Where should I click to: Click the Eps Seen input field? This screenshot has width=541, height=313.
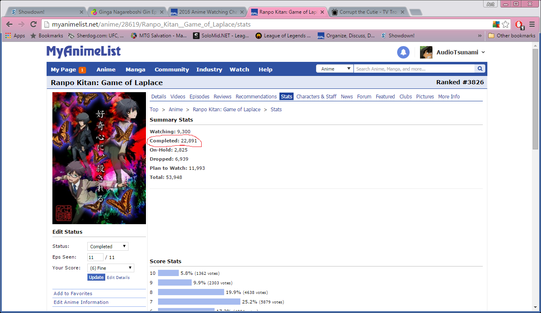95,257
